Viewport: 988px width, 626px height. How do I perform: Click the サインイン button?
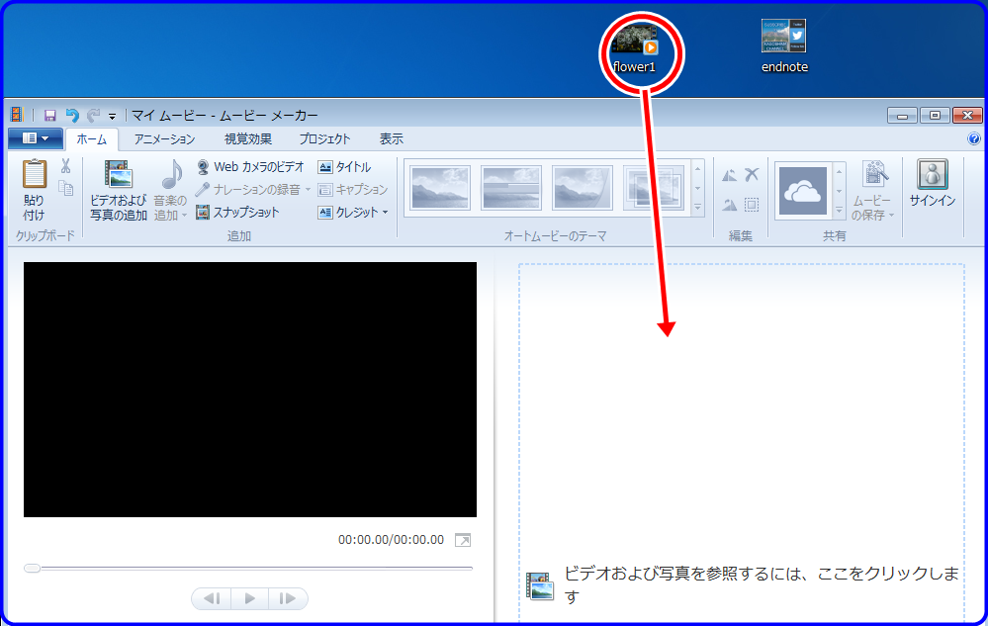(933, 183)
